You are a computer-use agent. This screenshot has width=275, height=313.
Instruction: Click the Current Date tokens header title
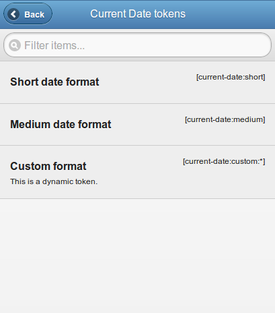138,13
